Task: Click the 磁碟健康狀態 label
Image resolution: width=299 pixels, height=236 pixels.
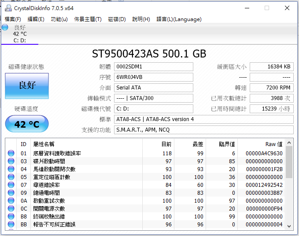Action: pos(26,67)
